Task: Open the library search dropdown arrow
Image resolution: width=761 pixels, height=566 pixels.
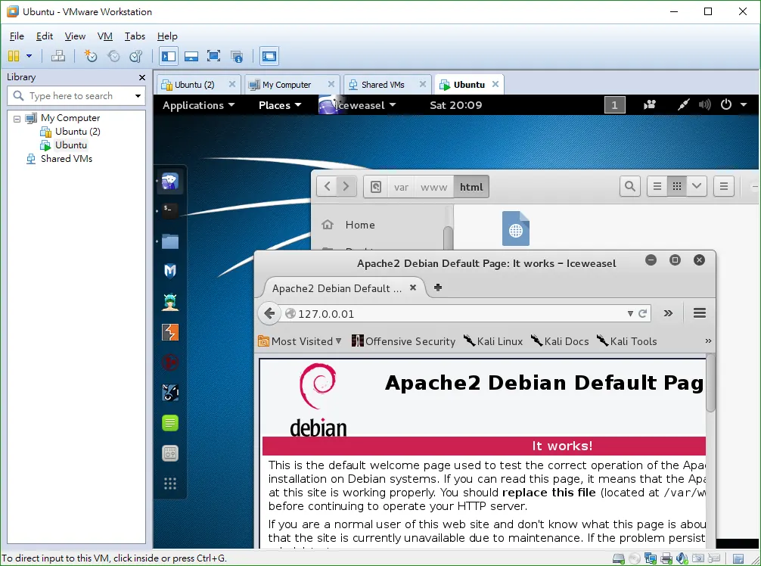Action: [x=138, y=96]
